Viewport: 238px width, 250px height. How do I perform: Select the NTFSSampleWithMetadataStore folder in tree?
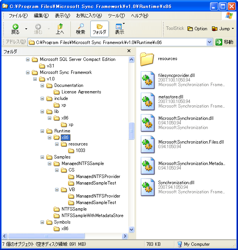(92, 216)
